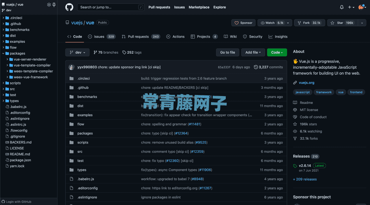The image size is (370, 205).
Task: Collapse the packages folder in sidebar tree
Action: point(3,53)
